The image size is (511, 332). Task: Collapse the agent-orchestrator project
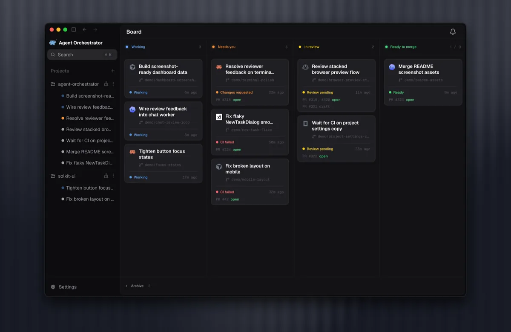pyautogui.click(x=78, y=84)
